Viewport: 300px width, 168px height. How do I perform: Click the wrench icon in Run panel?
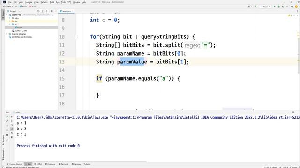pyautogui.click(x=7, y=121)
